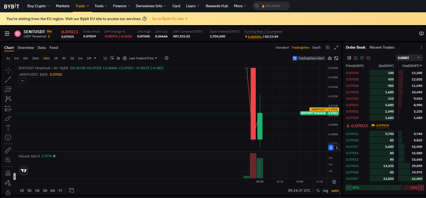Click the 0.07021 bid price row
The width and height of the screenshot is (426, 198).
click(x=384, y=134)
